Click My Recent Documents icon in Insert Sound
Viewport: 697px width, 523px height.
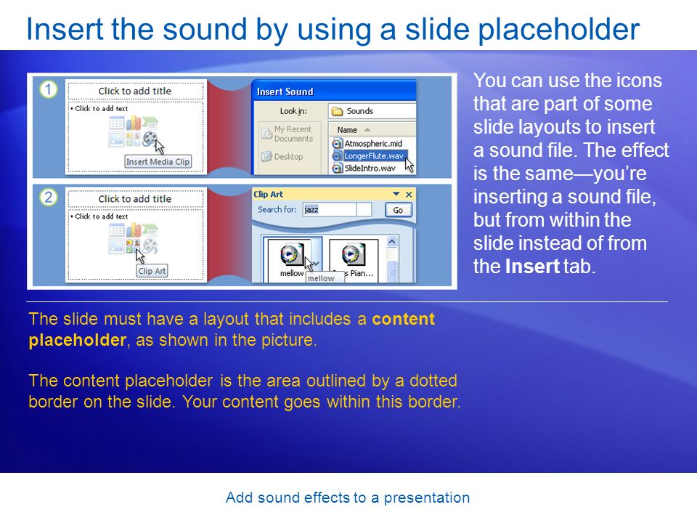266,134
